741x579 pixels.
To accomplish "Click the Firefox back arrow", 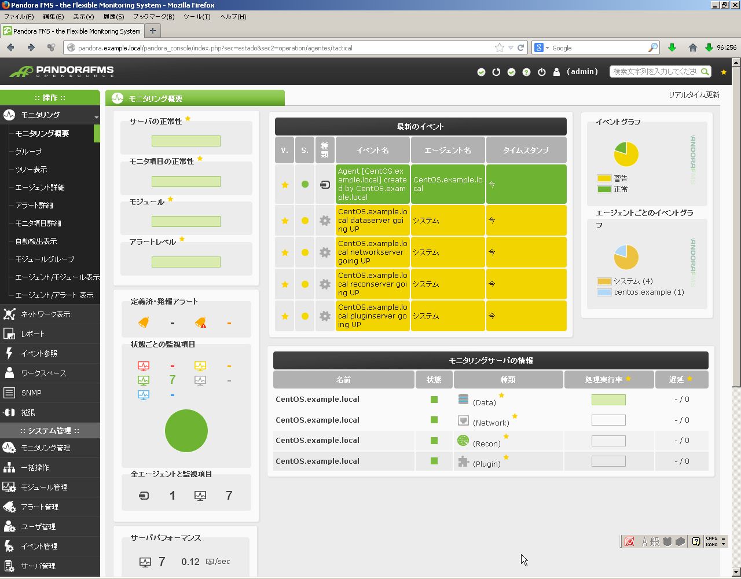I will [x=12, y=47].
